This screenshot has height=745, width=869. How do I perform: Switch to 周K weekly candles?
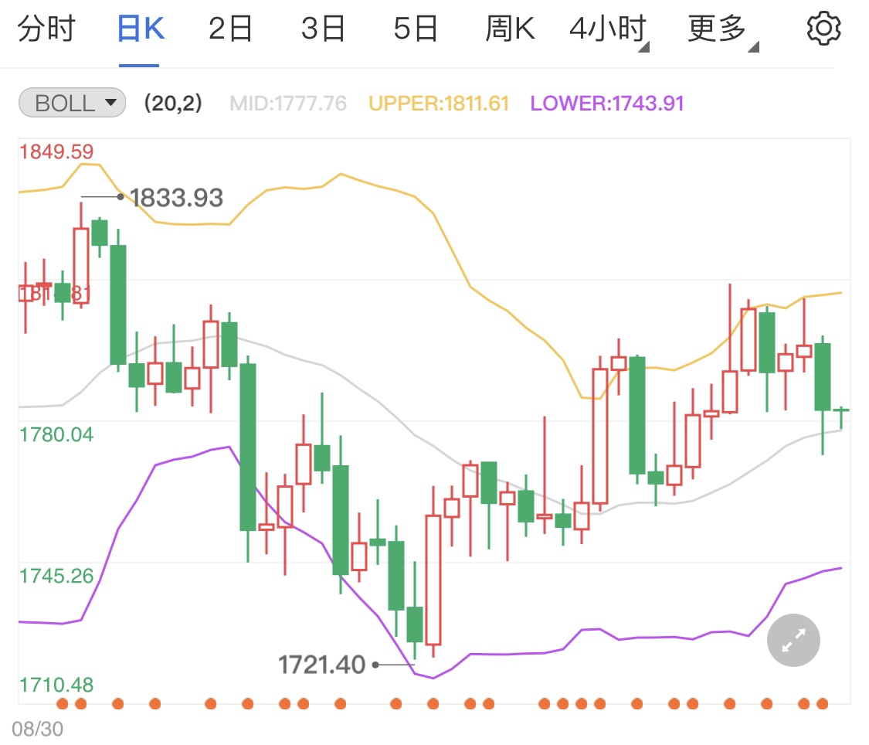pos(510,30)
